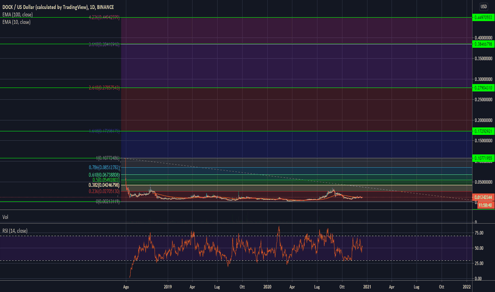
Task: Click the Apr label following 2021
Action: pyautogui.click(x=391, y=287)
